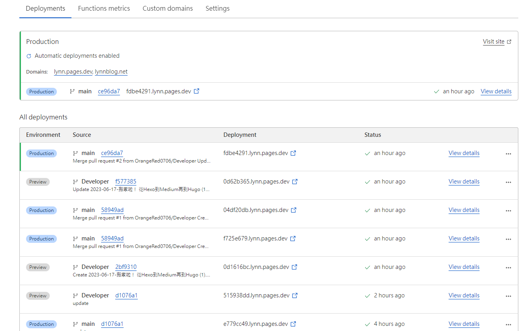Switch to the Functions metrics tab
Screen dimensions: 529x331
[x=104, y=8]
